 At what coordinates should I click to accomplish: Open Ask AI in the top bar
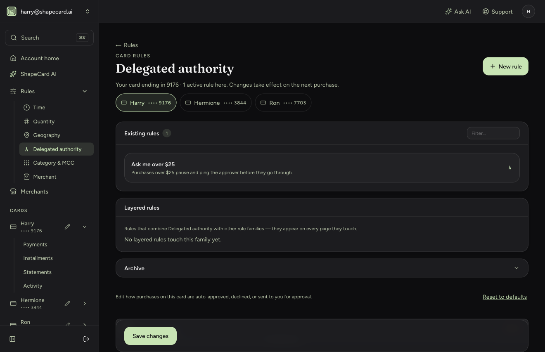pyautogui.click(x=458, y=12)
